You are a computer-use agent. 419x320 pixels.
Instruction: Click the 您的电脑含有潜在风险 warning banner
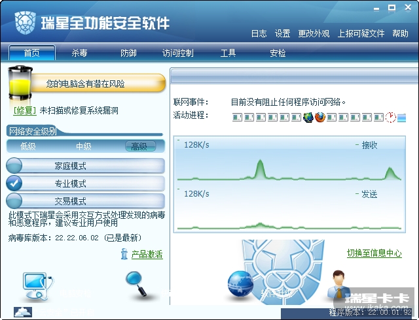(x=98, y=84)
